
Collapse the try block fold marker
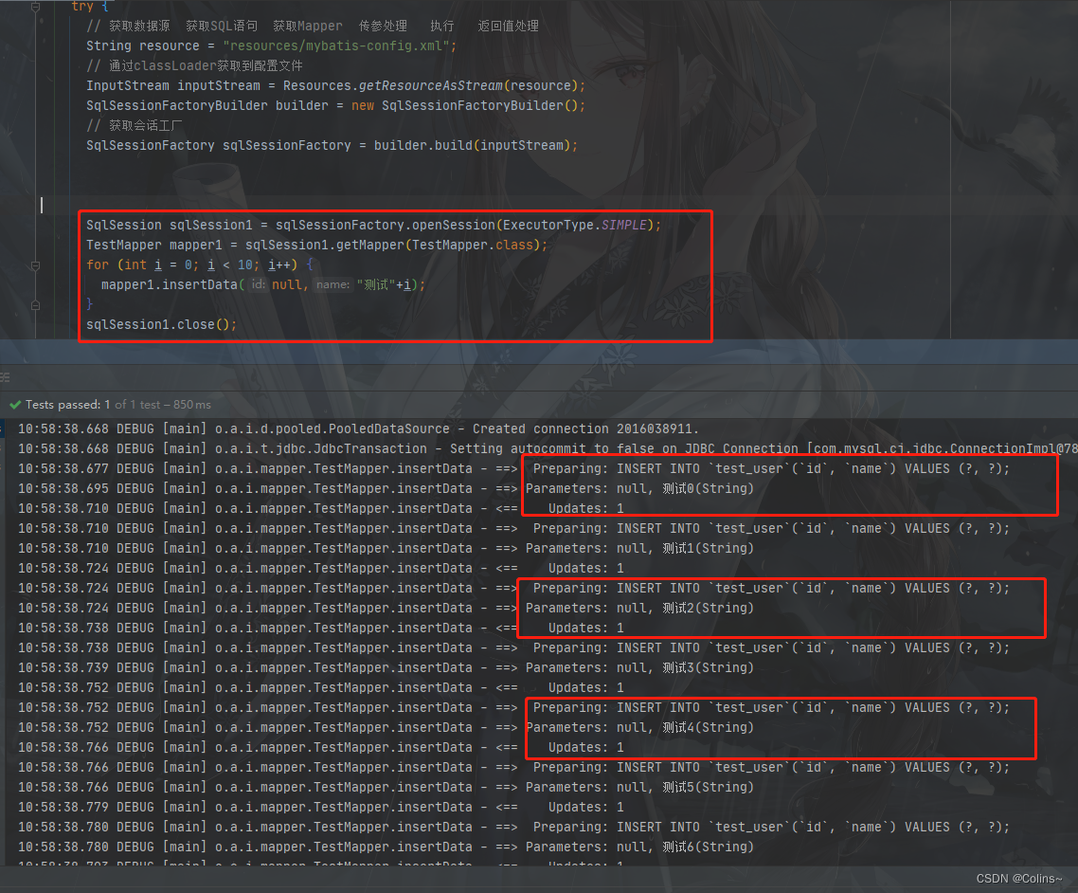tap(36, 7)
